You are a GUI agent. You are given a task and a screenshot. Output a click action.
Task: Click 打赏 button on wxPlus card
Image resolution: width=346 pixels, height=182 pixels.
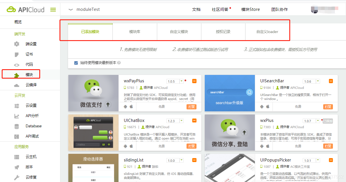pyautogui.click(x=328, y=146)
